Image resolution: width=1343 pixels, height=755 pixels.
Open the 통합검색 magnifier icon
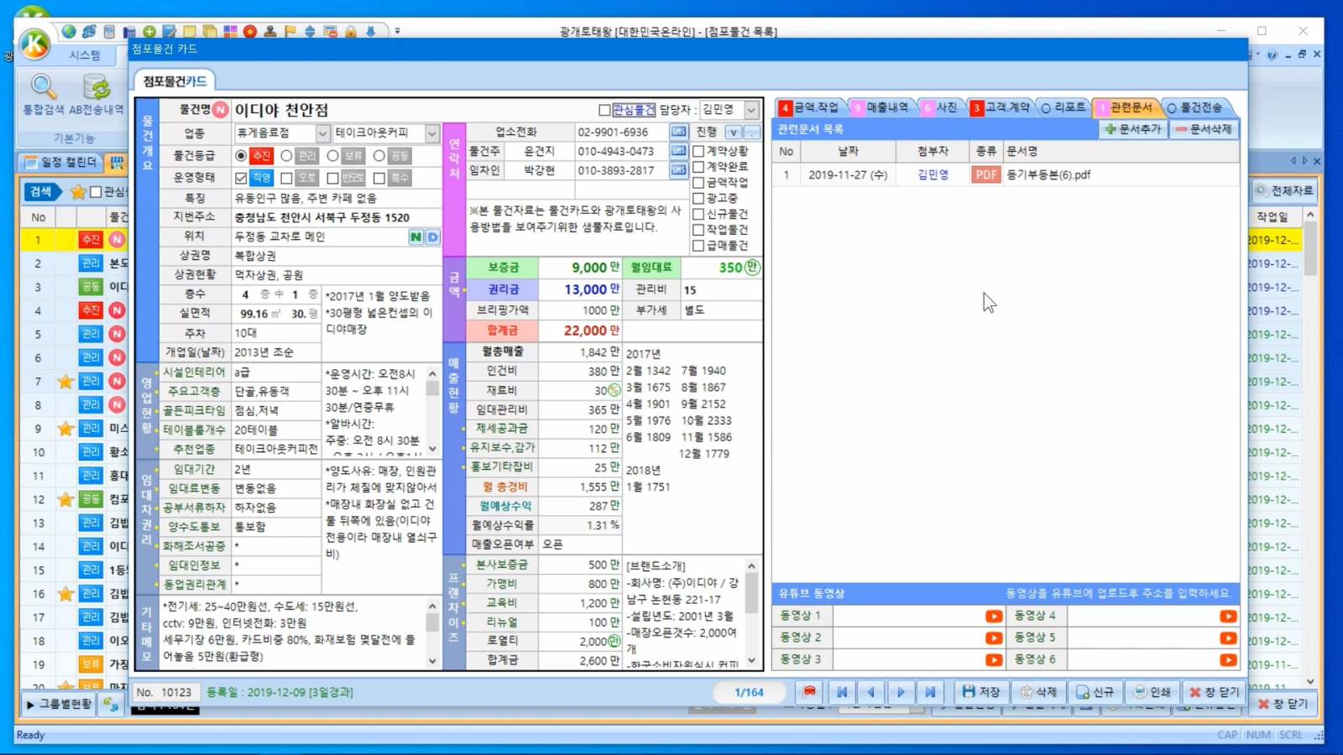click(x=44, y=88)
